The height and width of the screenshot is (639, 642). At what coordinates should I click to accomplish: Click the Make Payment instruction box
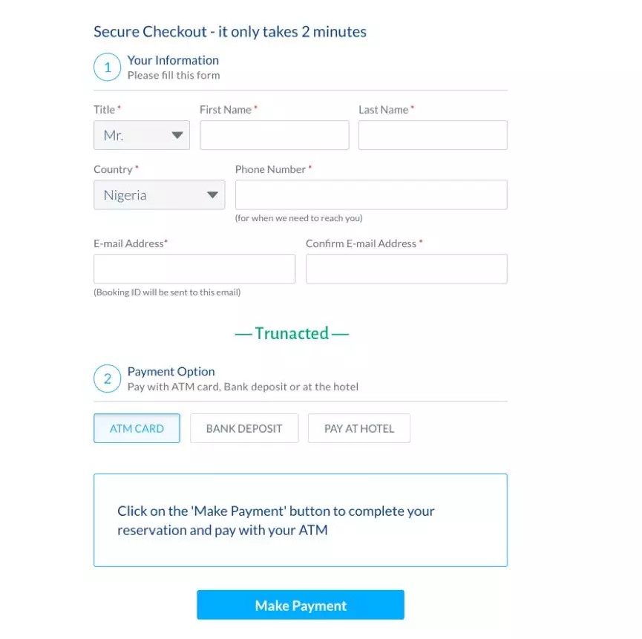pos(301,520)
